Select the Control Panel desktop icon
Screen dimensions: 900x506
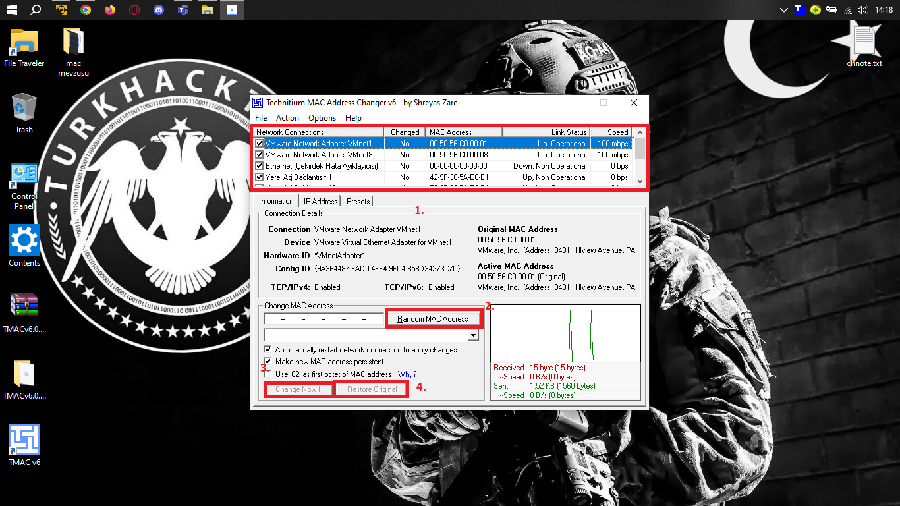pyautogui.click(x=24, y=186)
